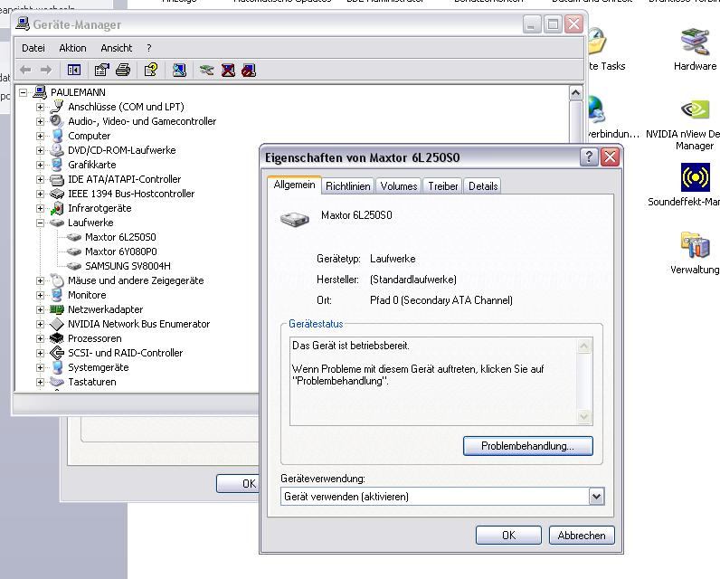Viewport: 720px width, 579px height.
Task: Expand the IDE ATA/ATAPI-Controller node
Action: (x=41, y=179)
